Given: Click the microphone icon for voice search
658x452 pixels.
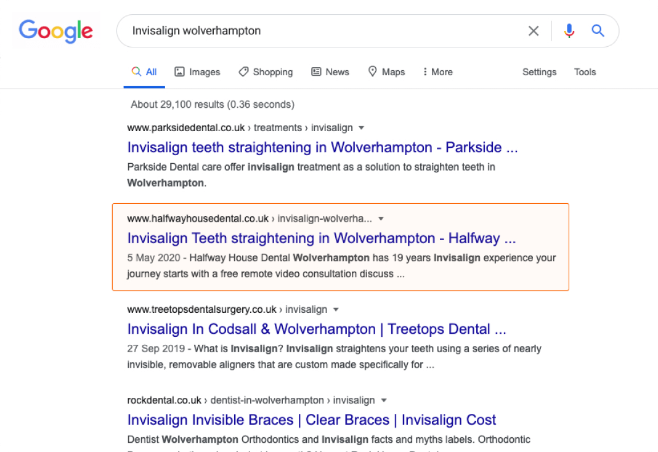Looking at the screenshot, I should [x=568, y=30].
